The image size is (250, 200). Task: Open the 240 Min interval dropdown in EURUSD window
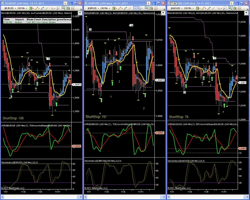point(22,8)
